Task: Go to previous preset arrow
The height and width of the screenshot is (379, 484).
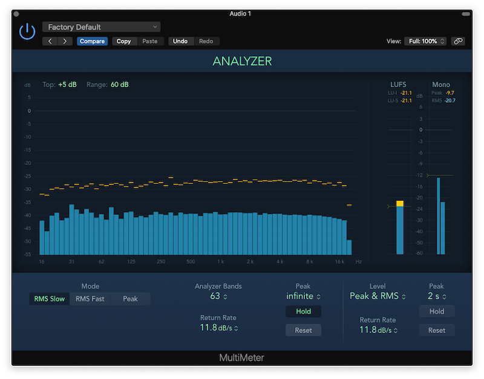Action: pyautogui.click(x=50, y=41)
